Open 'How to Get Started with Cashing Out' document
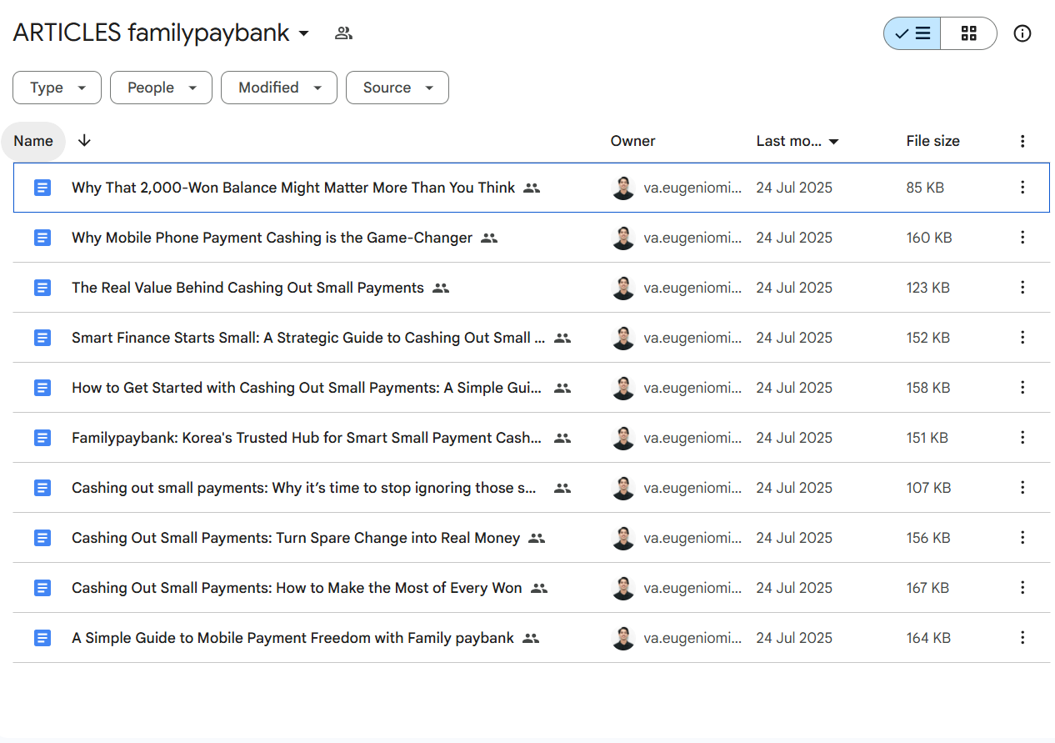Screen dimensions: 1055x743 coord(307,388)
